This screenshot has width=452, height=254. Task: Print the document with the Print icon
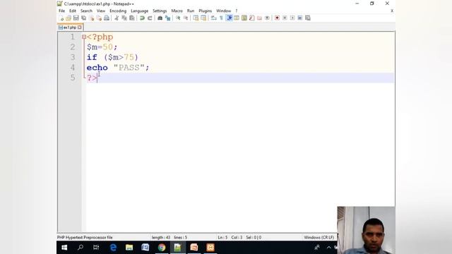coord(107,18)
